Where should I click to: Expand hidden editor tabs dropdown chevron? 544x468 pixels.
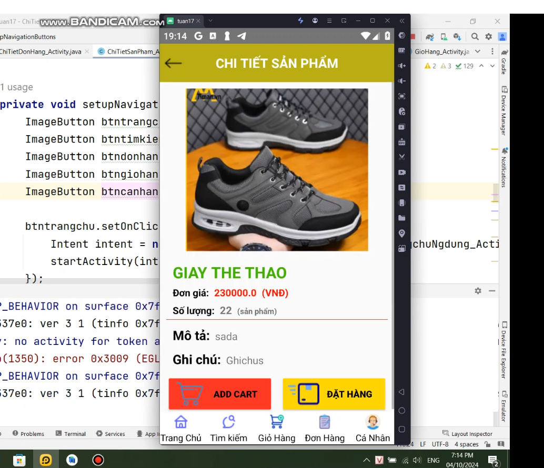(x=478, y=52)
